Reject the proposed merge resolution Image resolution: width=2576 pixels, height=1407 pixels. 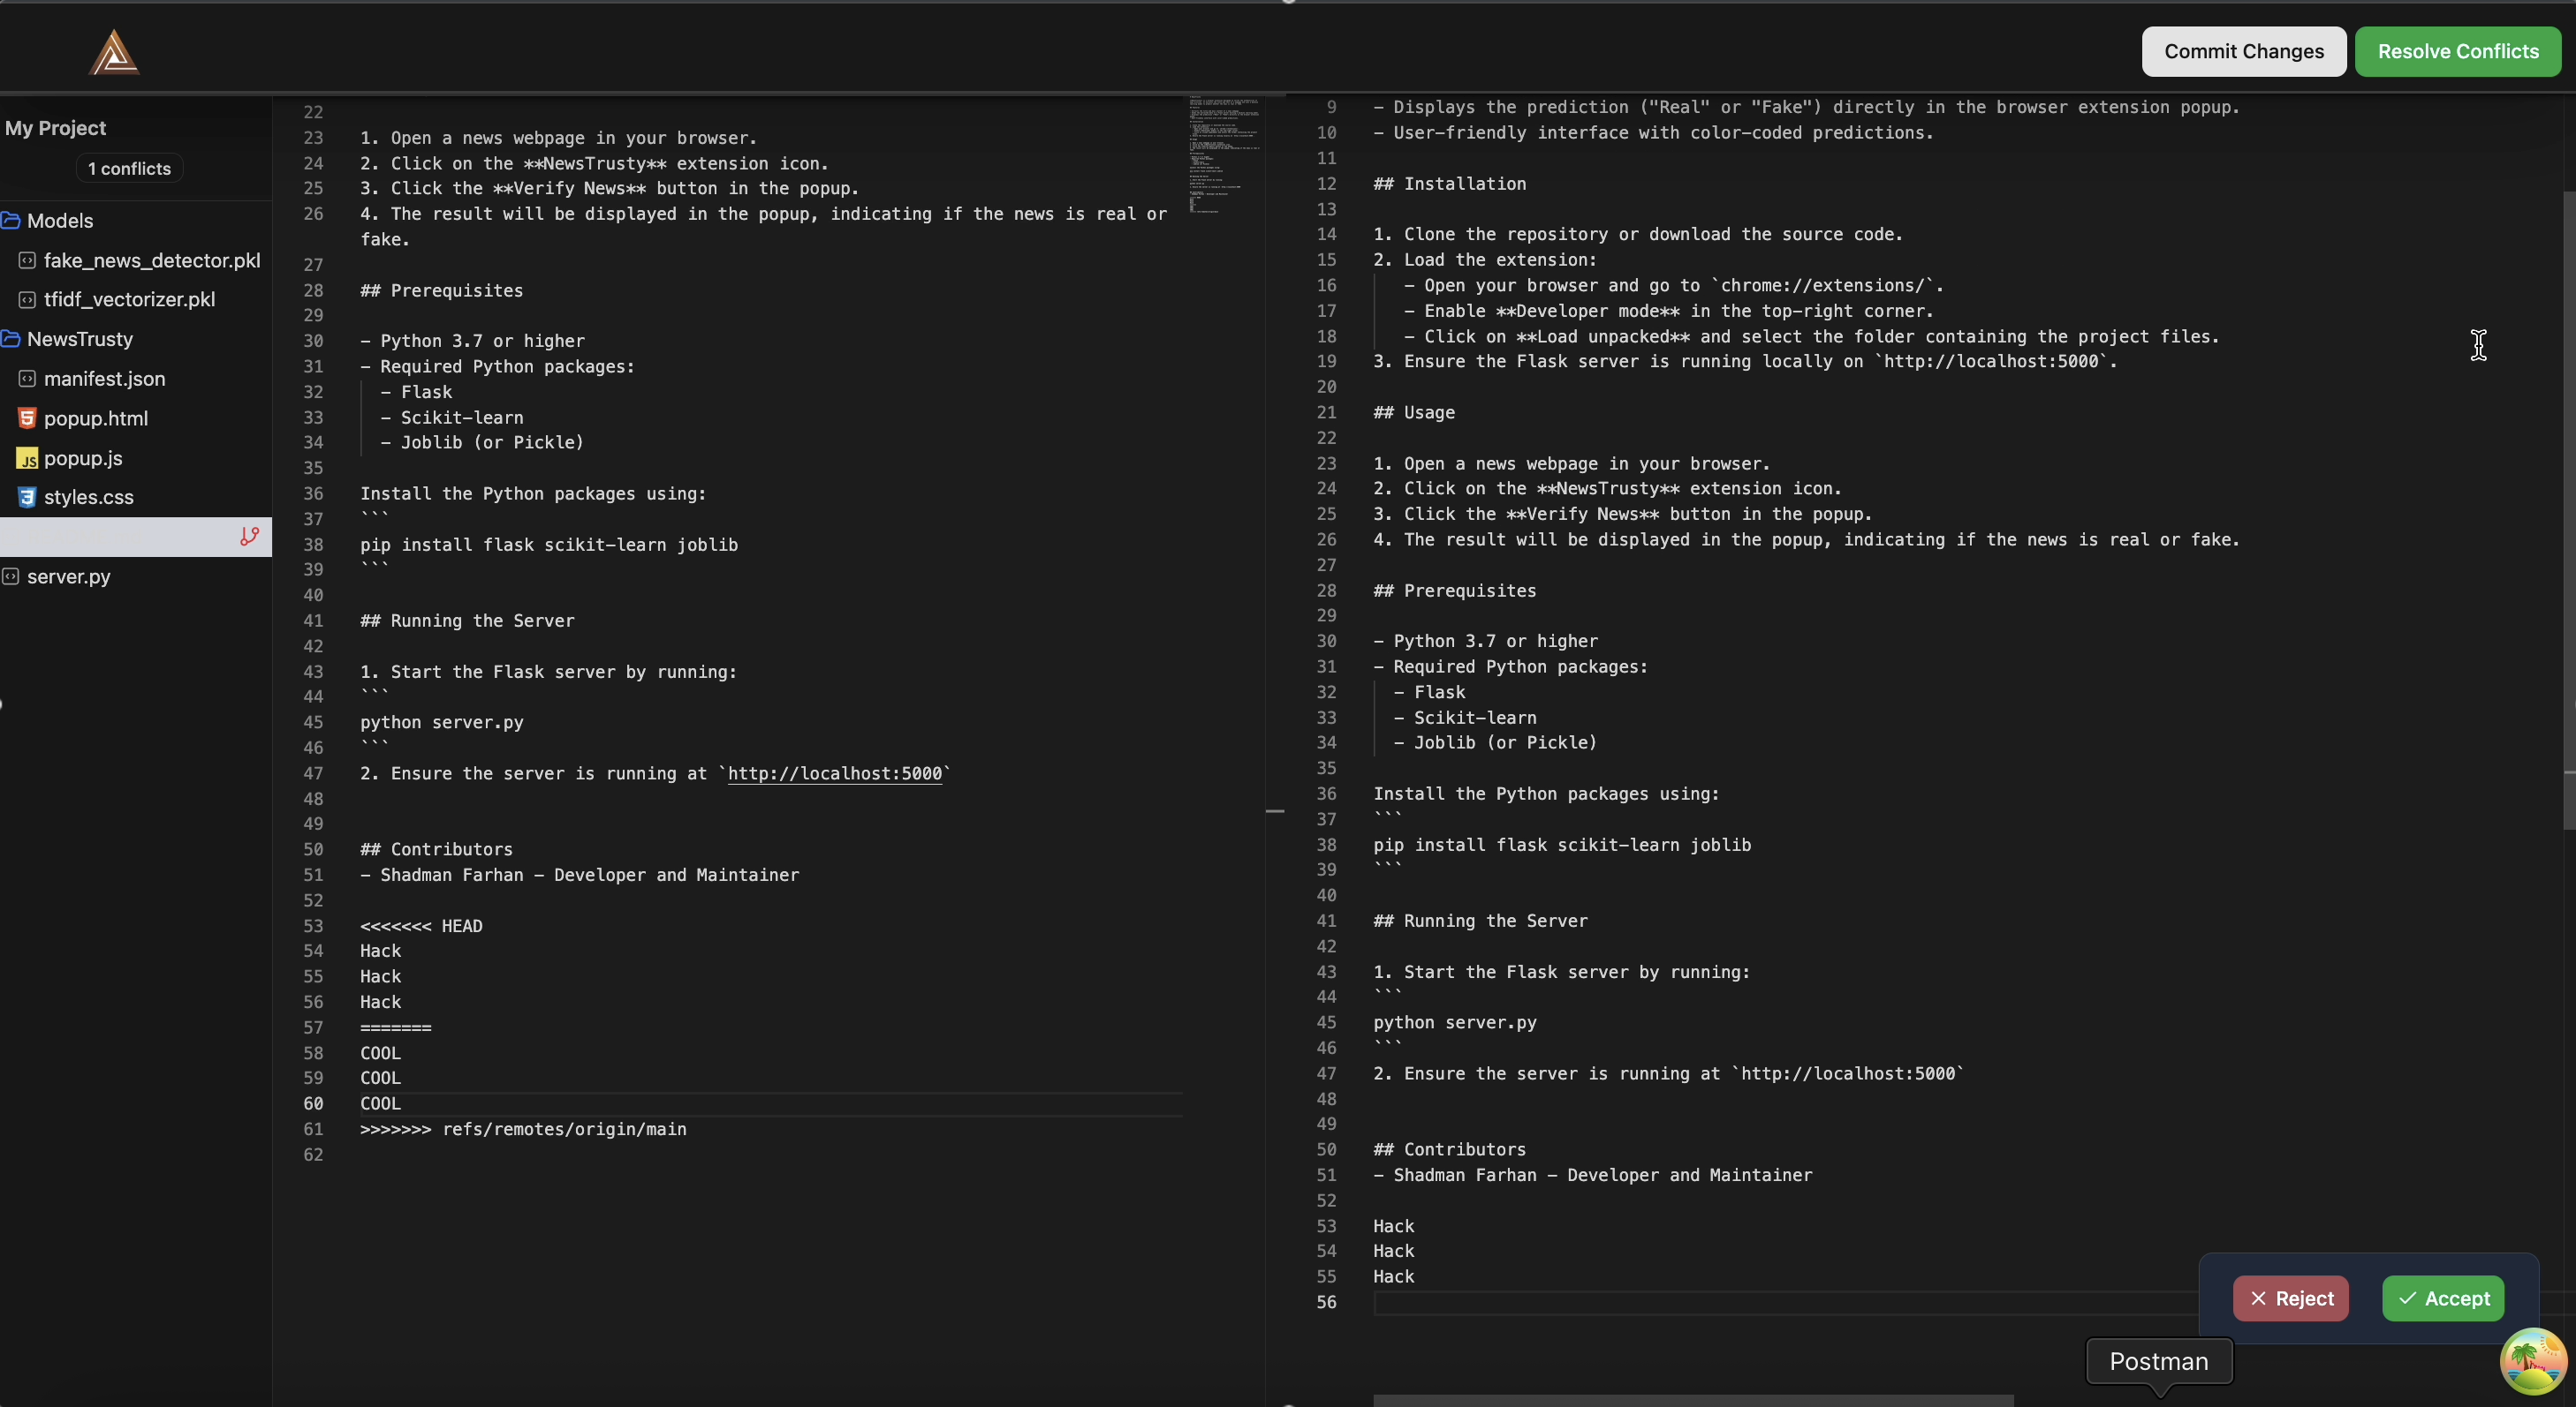2290,1298
